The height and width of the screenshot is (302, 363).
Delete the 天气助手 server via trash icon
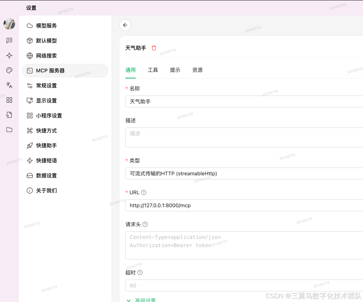coord(154,48)
